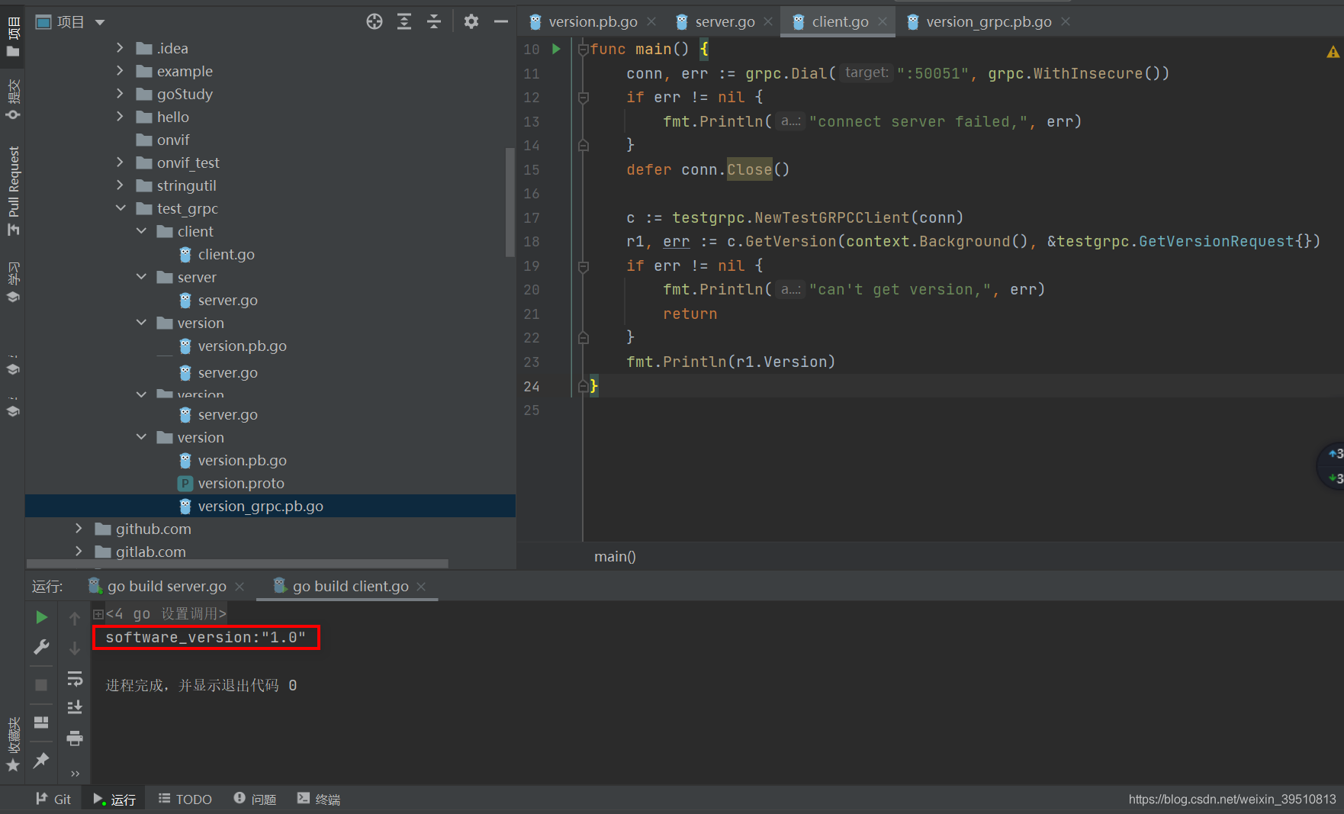Expand the github.com folder
The height and width of the screenshot is (814, 1344).
pos(79,529)
